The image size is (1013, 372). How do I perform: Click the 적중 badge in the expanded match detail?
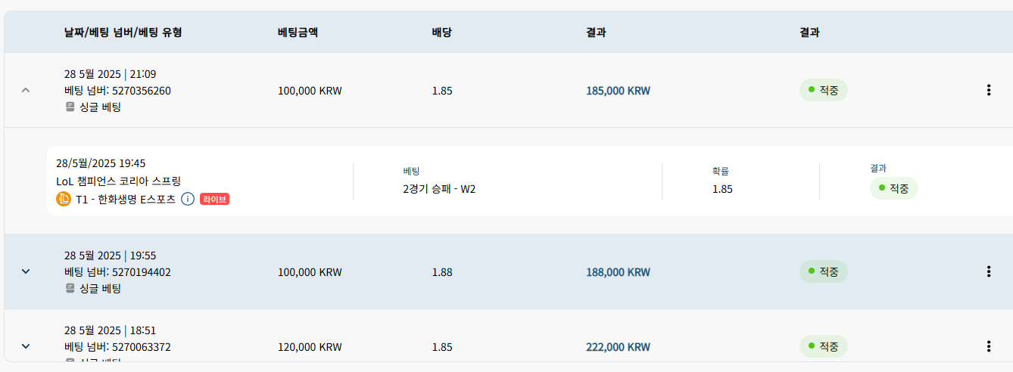pyautogui.click(x=893, y=188)
